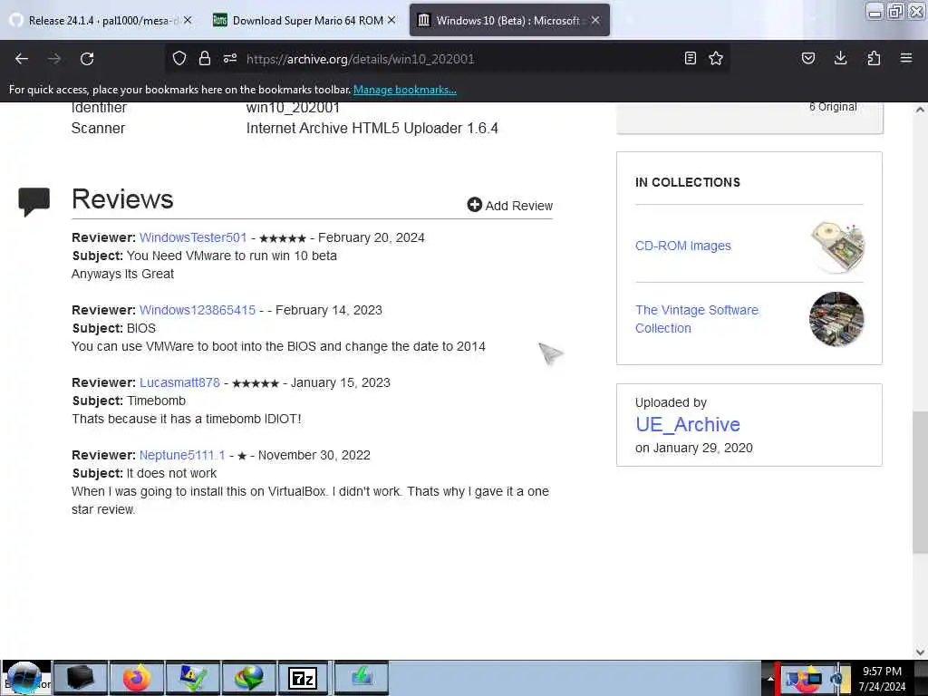Click the archive.org URL address field
The height and width of the screenshot is (696, 928).
(x=449, y=59)
